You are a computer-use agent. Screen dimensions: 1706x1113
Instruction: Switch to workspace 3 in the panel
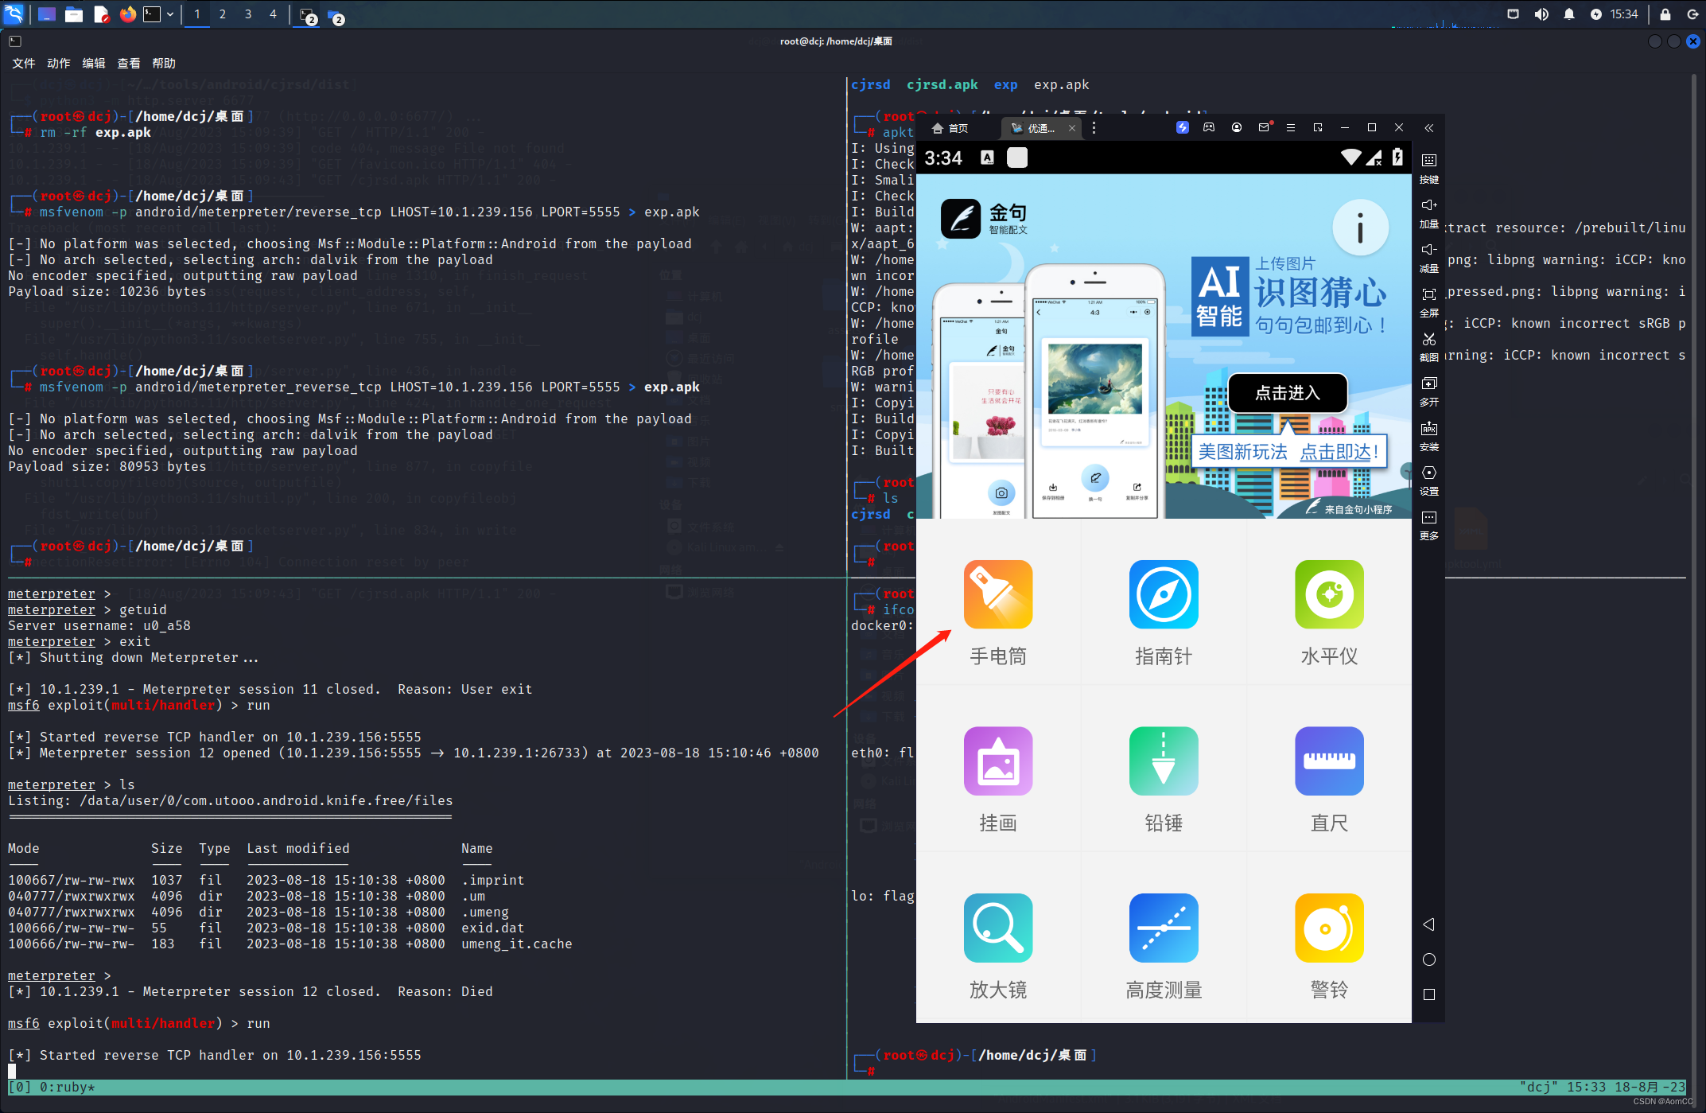coord(248,14)
